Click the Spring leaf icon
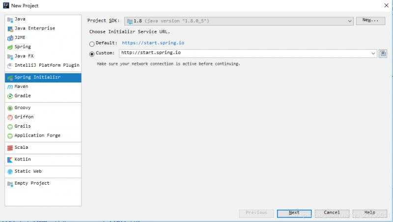The height and width of the screenshot is (222, 393). pyautogui.click(x=10, y=47)
